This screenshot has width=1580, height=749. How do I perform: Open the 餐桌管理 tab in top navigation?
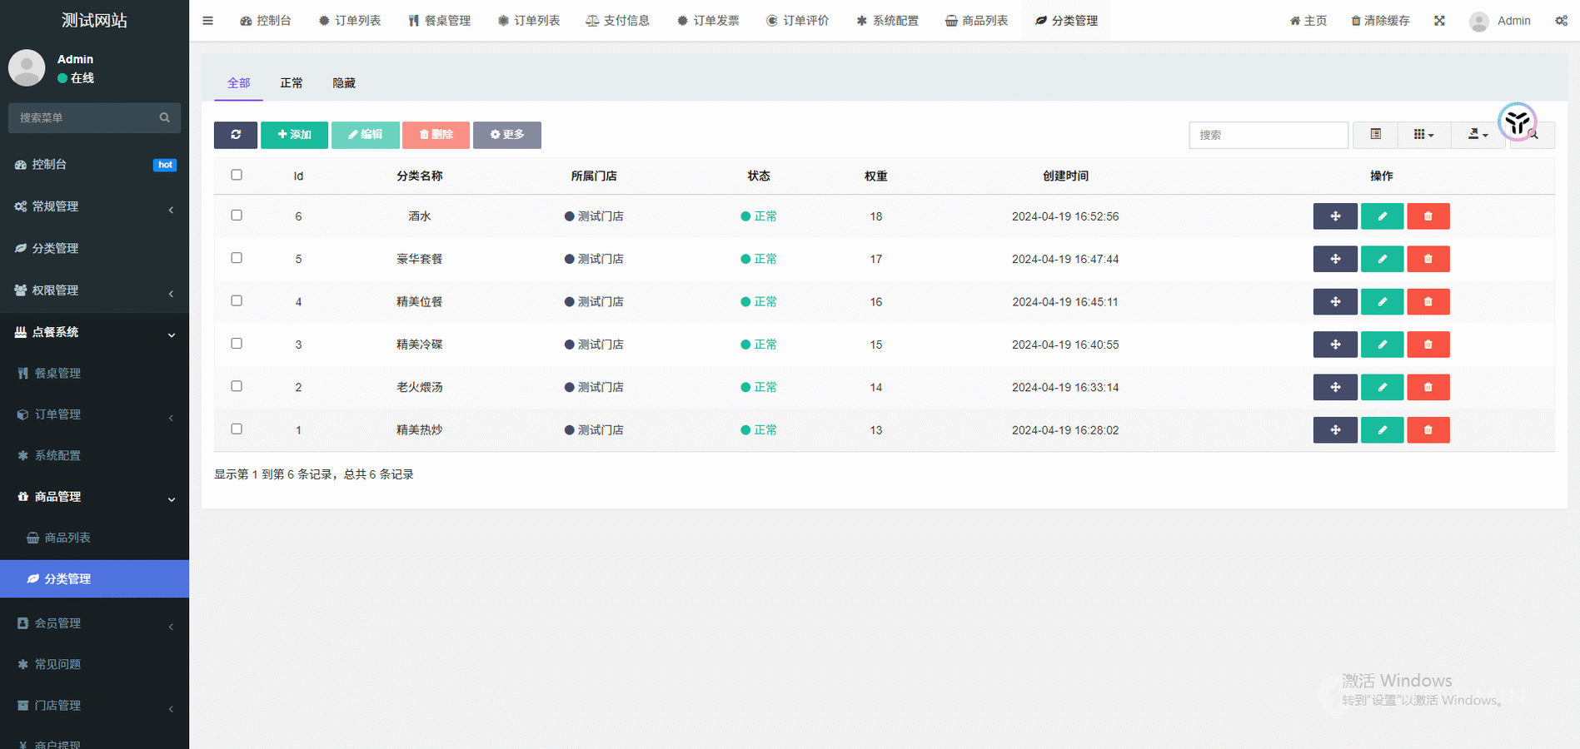440,21
